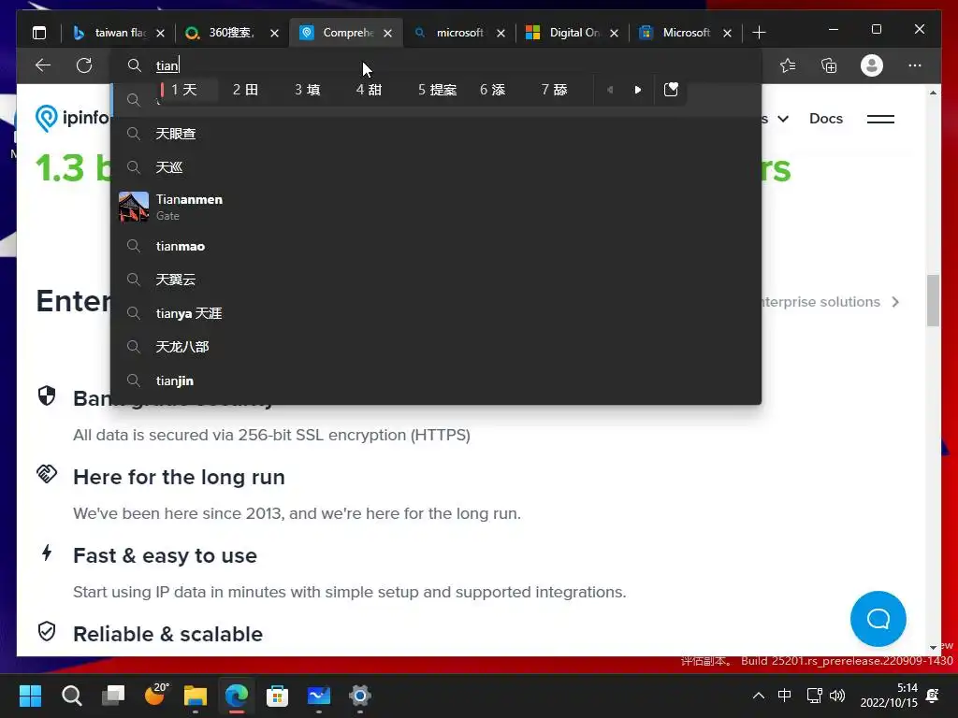Select the 天翼云 search suggestion
The image size is (958, 718).
point(436,280)
